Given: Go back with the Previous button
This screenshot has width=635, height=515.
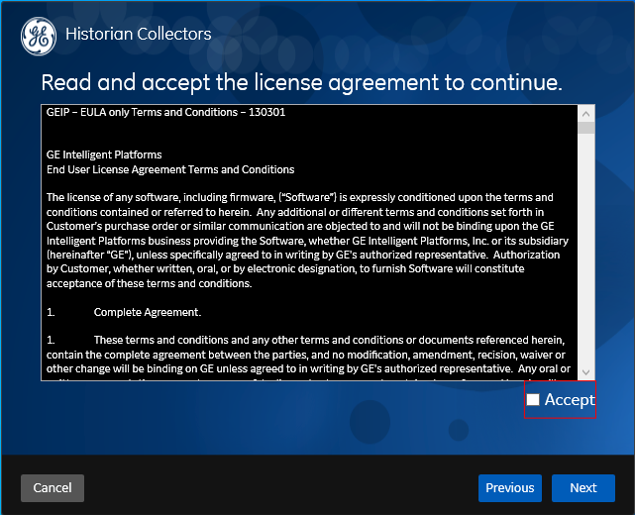Looking at the screenshot, I should [x=510, y=488].
